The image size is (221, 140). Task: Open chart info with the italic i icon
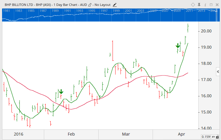coord(205,5)
